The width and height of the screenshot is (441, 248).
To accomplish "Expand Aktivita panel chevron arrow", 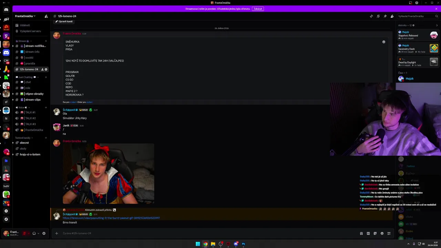I will click(x=437, y=25).
